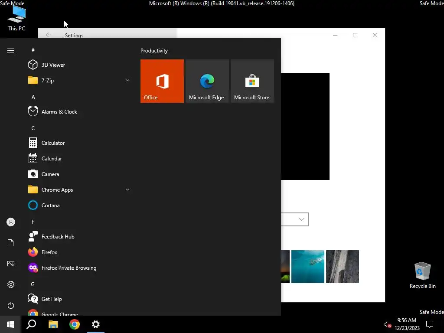Choose the underwater swimmer background thumbnail
The image size is (444, 333).
click(x=308, y=267)
